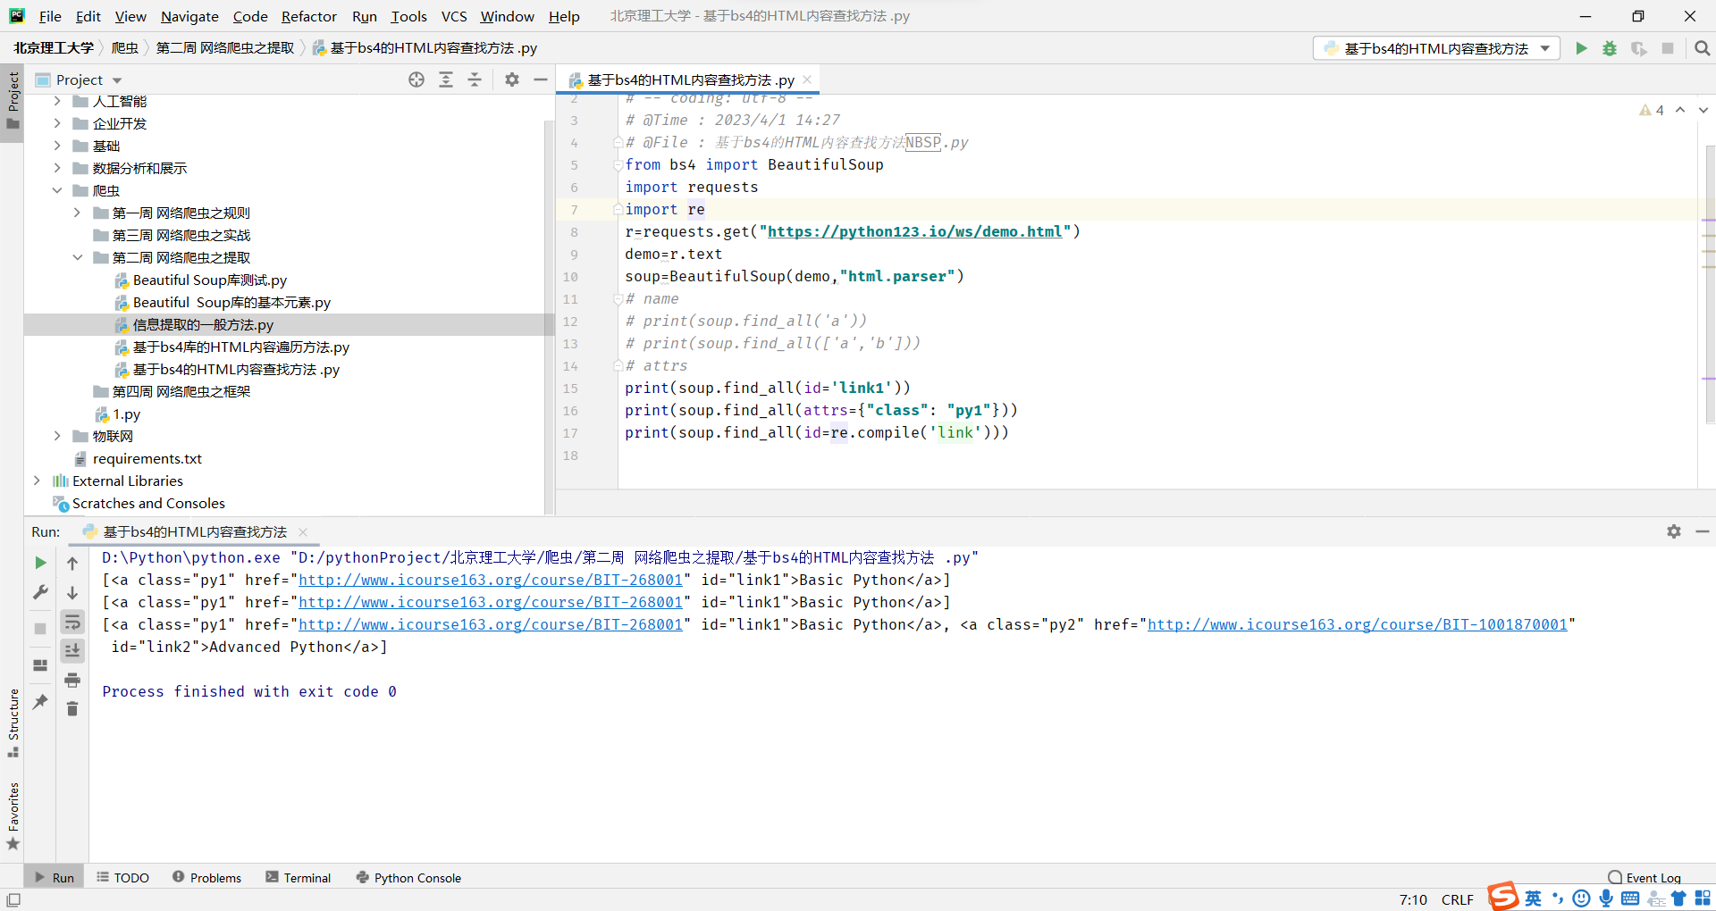This screenshot has height=911, width=1716.
Task: Open Run panel settings gear
Action: [x=1674, y=531]
